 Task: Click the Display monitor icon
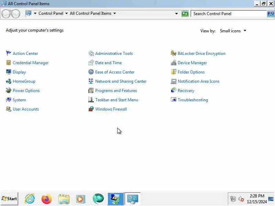coord(8,72)
